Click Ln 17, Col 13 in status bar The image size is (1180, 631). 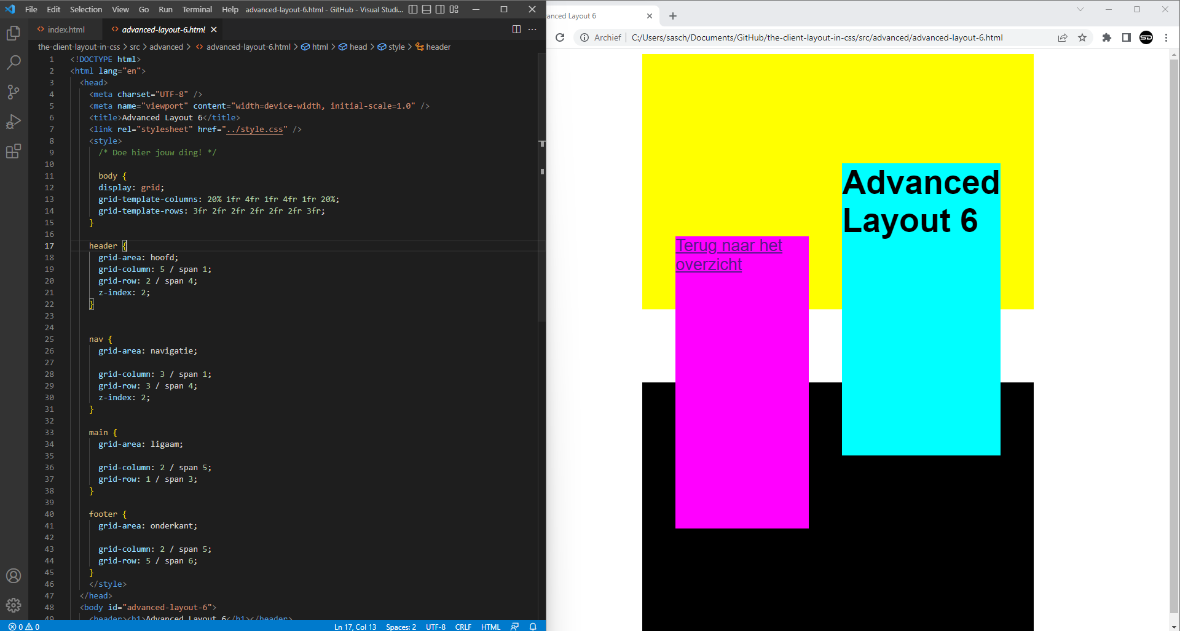click(x=355, y=626)
